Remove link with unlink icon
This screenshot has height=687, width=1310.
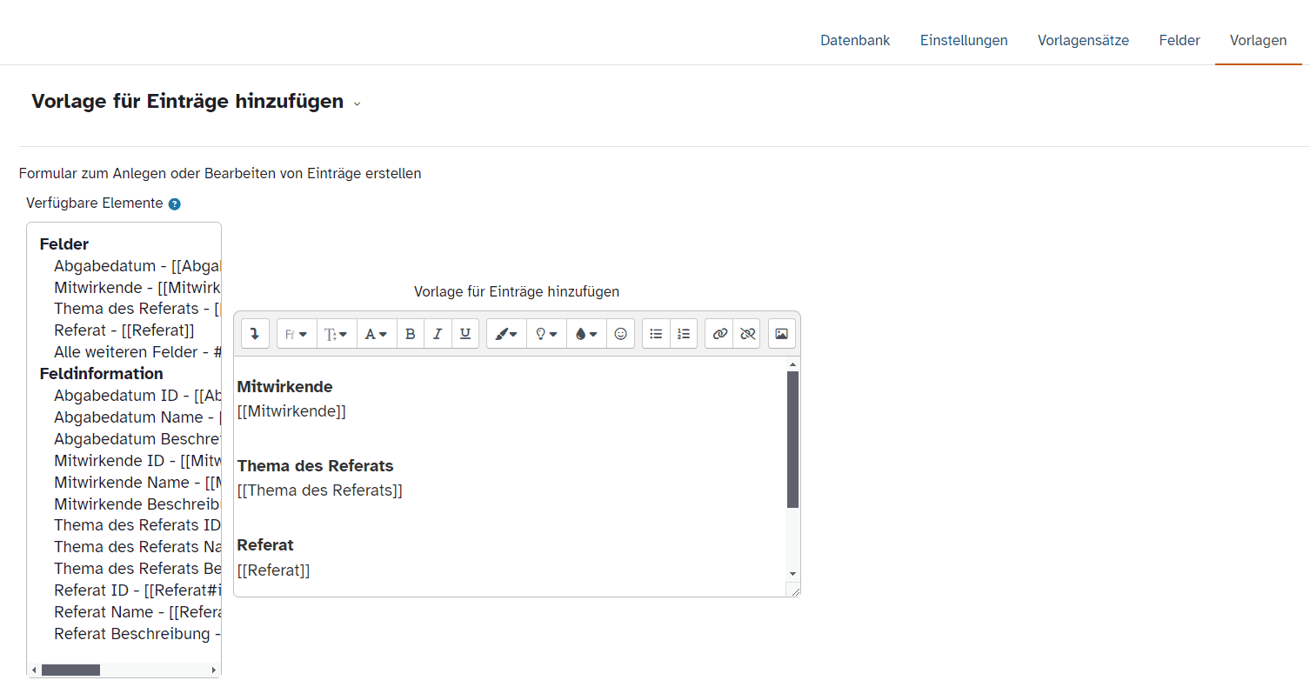click(x=746, y=334)
